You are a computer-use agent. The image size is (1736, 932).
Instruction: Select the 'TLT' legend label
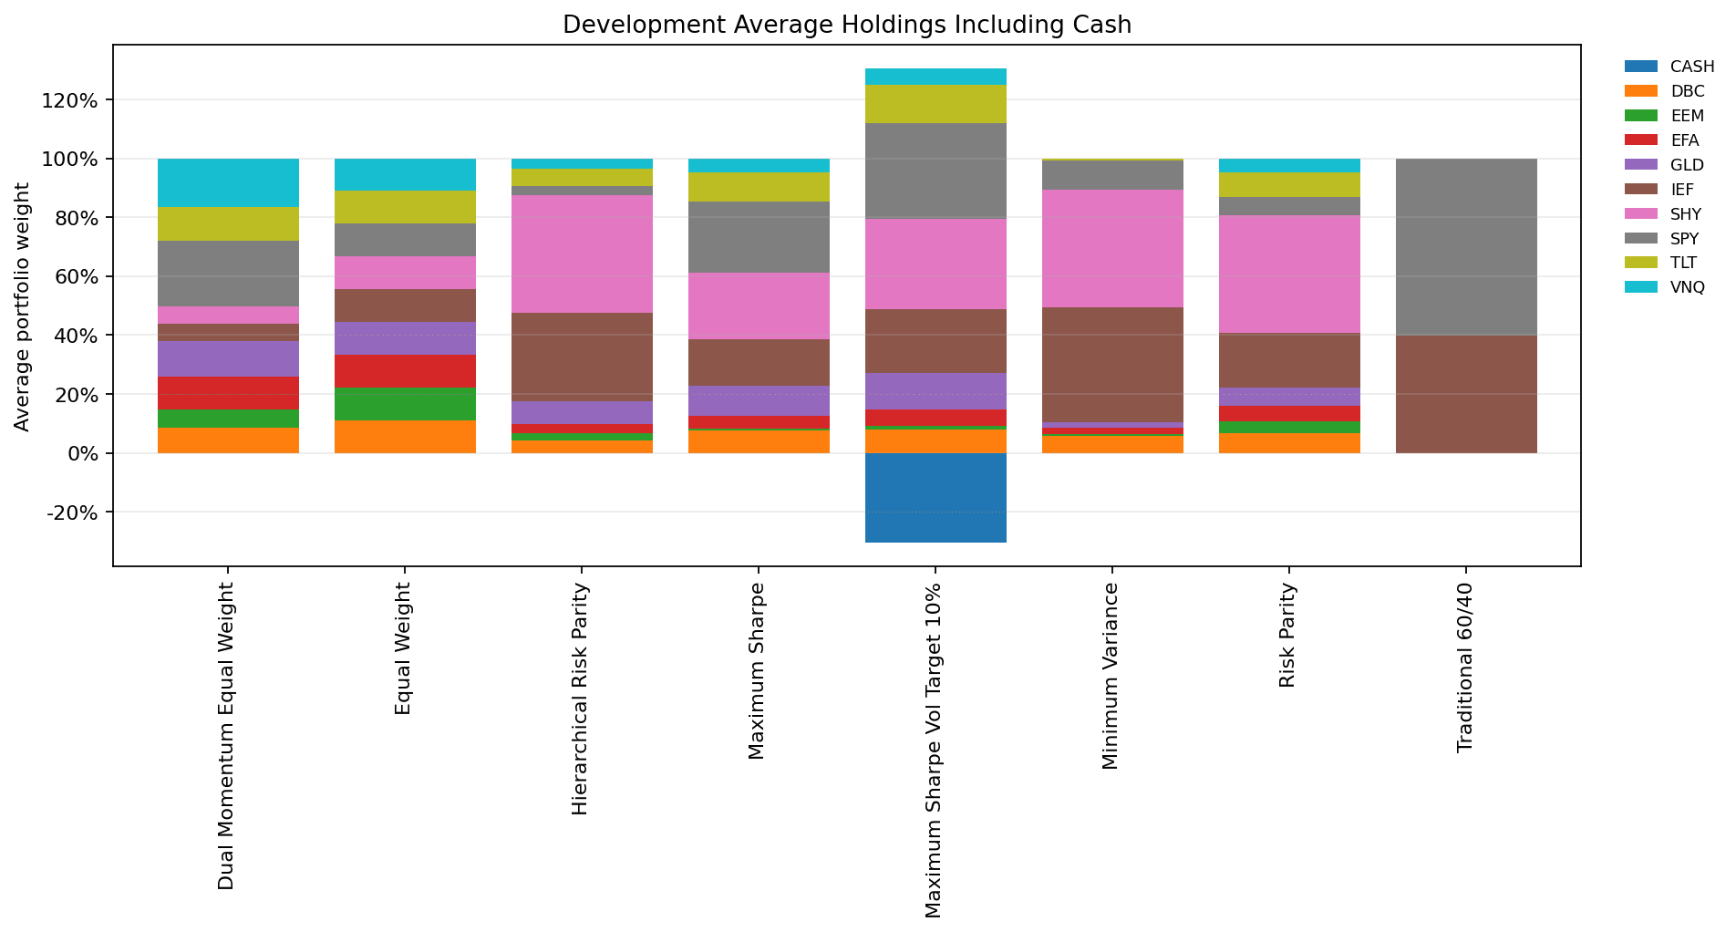[x=1684, y=263]
